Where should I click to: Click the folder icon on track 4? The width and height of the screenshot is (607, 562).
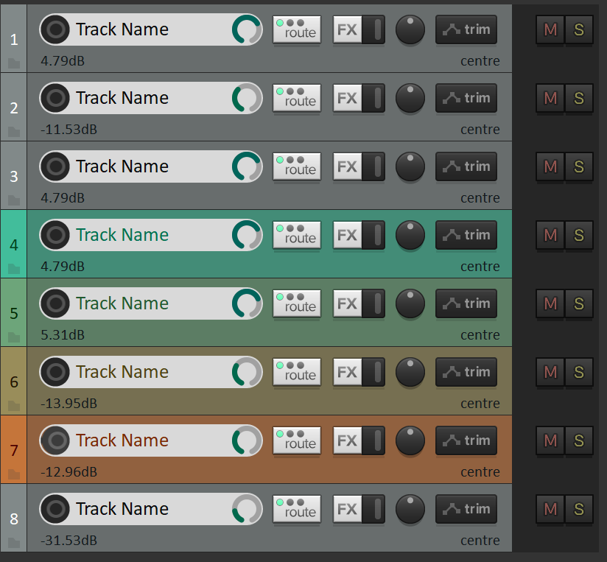point(14,269)
